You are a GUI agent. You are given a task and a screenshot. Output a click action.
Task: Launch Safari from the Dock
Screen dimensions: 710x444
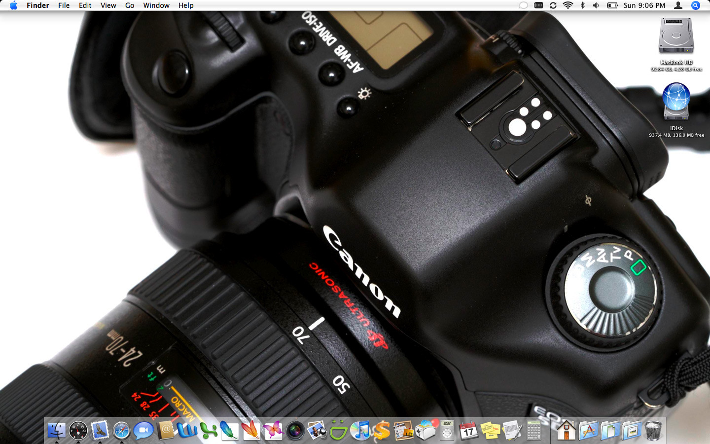121,431
